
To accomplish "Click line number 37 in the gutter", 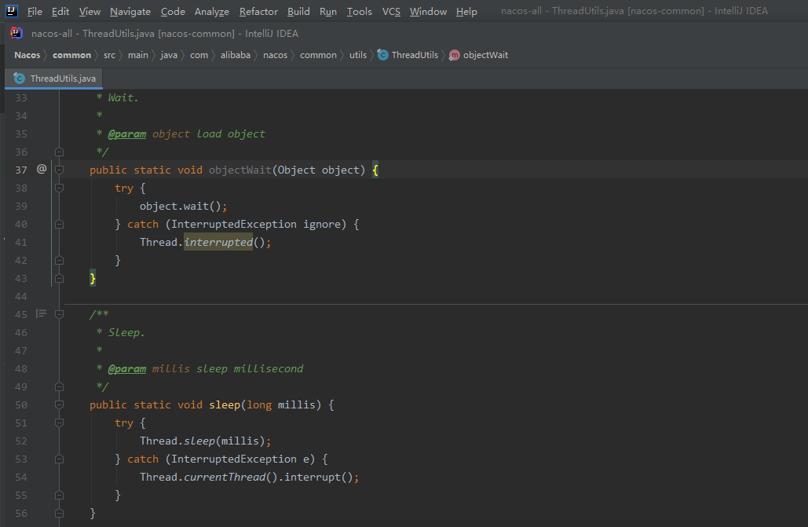I will 21,170.
